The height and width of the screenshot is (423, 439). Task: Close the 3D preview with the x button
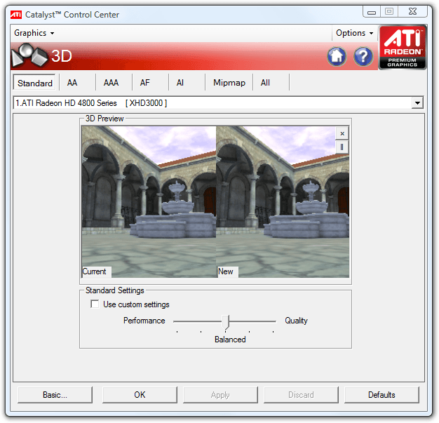(x=342, y=133)
